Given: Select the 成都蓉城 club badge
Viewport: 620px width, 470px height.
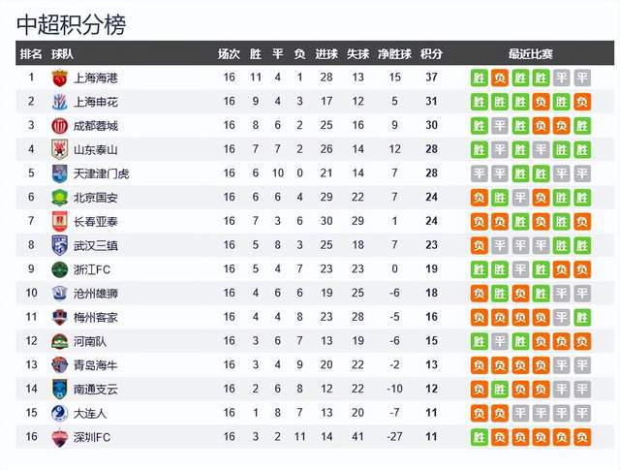Looking at the screenshot, I should click(60, 126).
